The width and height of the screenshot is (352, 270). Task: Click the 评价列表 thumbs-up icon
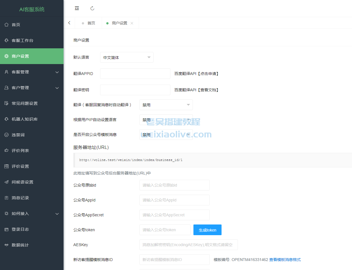click(x=6, y=151)
